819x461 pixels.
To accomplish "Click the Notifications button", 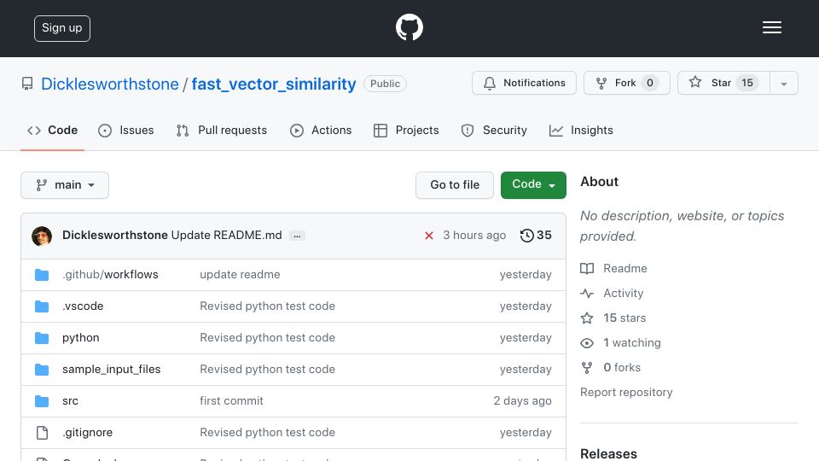I will coord(524,83).
